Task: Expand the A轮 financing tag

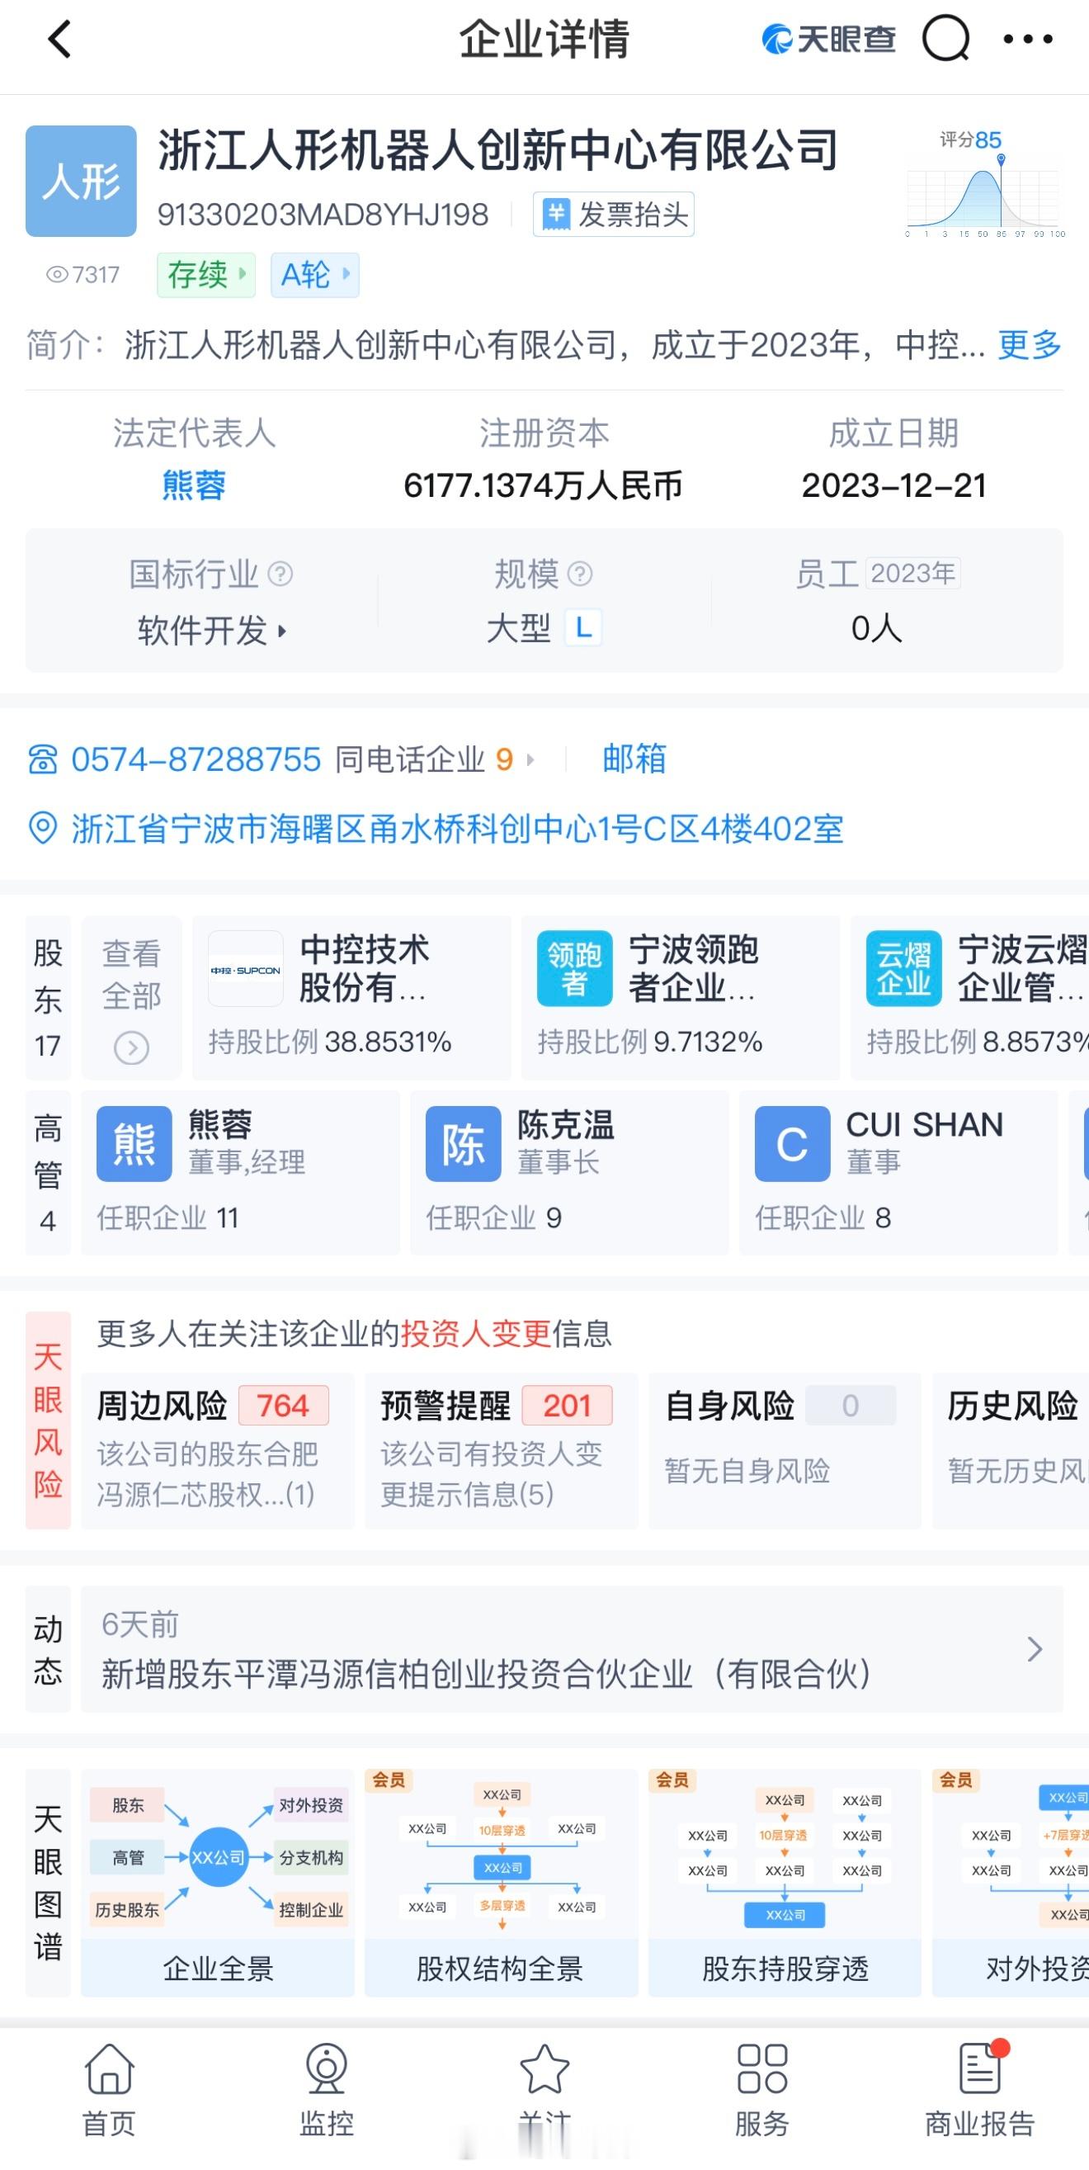Action: coord(315,275)
